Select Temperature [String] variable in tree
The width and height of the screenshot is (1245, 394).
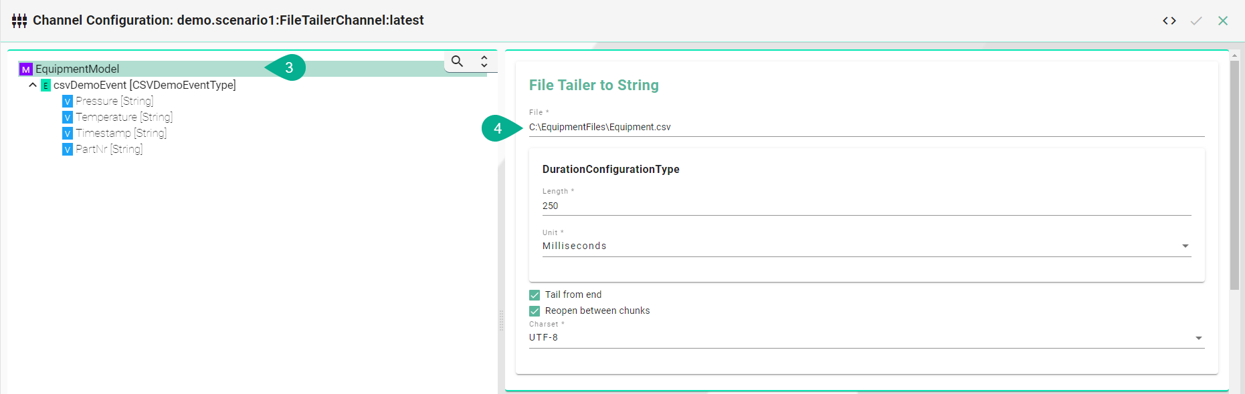point(124,118)
